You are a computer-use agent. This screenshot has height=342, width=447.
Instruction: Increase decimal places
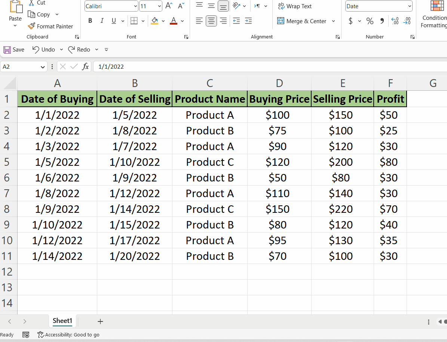pos(395,21)
